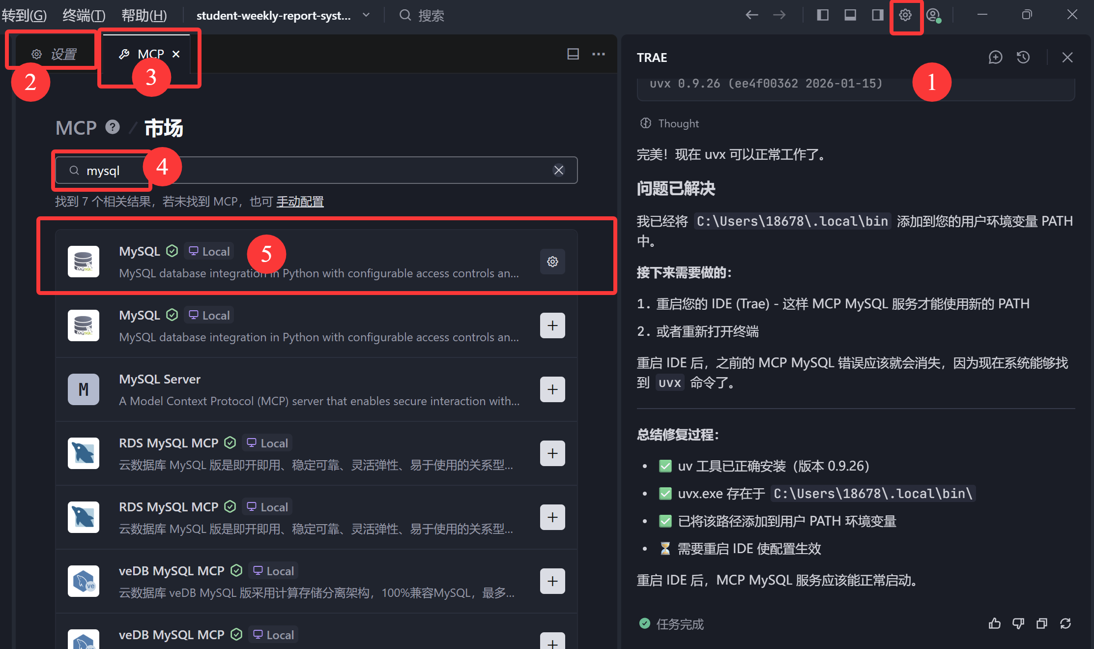Viewport: 1094px width, 649px height.
Task: Toggle the right side panel layout
Action: pyautogui.click(x=878, y=15)
